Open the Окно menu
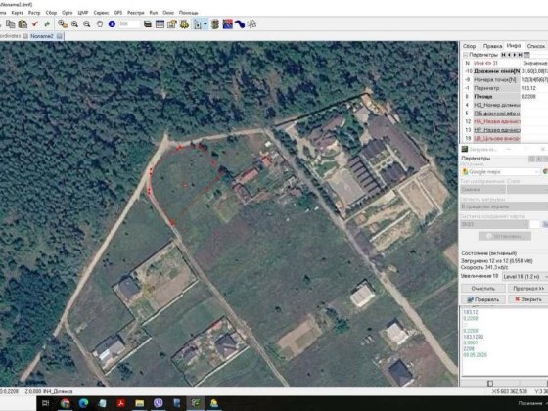Screen dimensions: 548x411 coord(168,13)
